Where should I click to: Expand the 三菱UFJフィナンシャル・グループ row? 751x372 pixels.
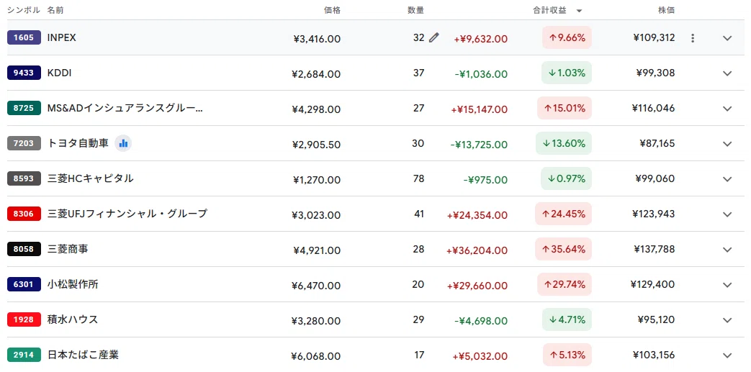pos(727,214)
